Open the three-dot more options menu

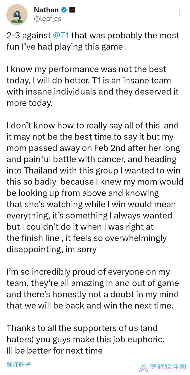coord(180,13)
